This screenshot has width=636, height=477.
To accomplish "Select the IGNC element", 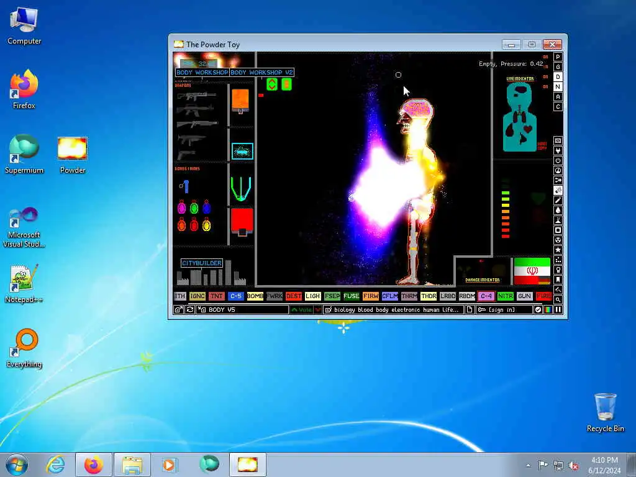I will pos(197,296).
